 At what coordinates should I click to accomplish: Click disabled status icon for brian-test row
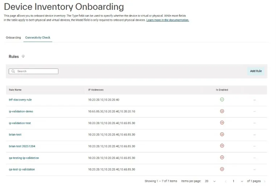[222, 134]
